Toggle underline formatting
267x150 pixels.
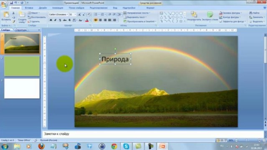coord(60,20)
